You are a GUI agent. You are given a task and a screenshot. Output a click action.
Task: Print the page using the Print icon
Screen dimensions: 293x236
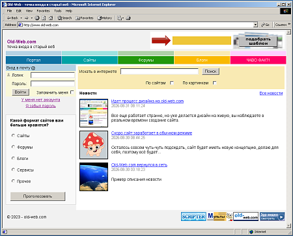click(128, 18)
